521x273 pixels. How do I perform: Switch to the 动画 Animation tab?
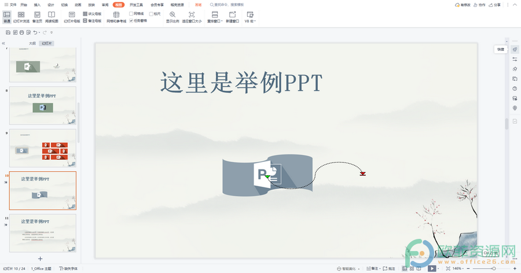[x=78, y=5]
